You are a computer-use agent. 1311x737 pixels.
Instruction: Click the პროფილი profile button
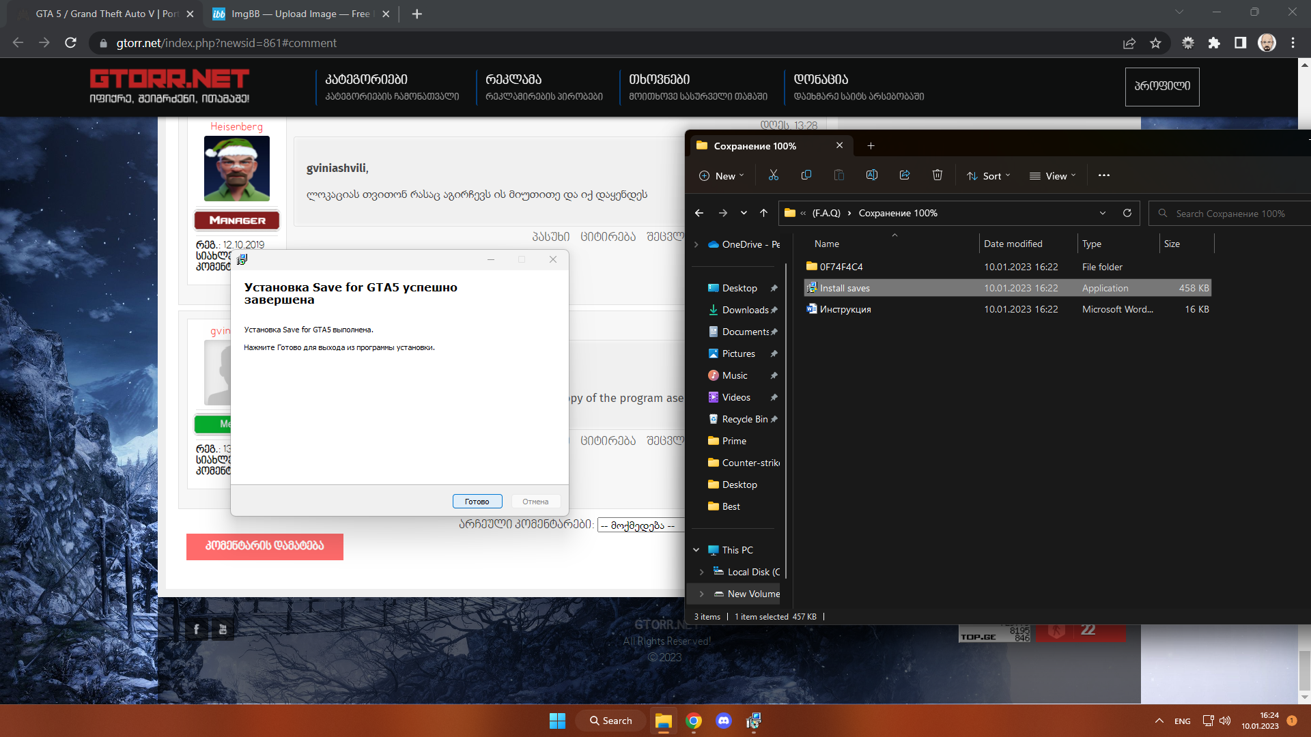1162,87
